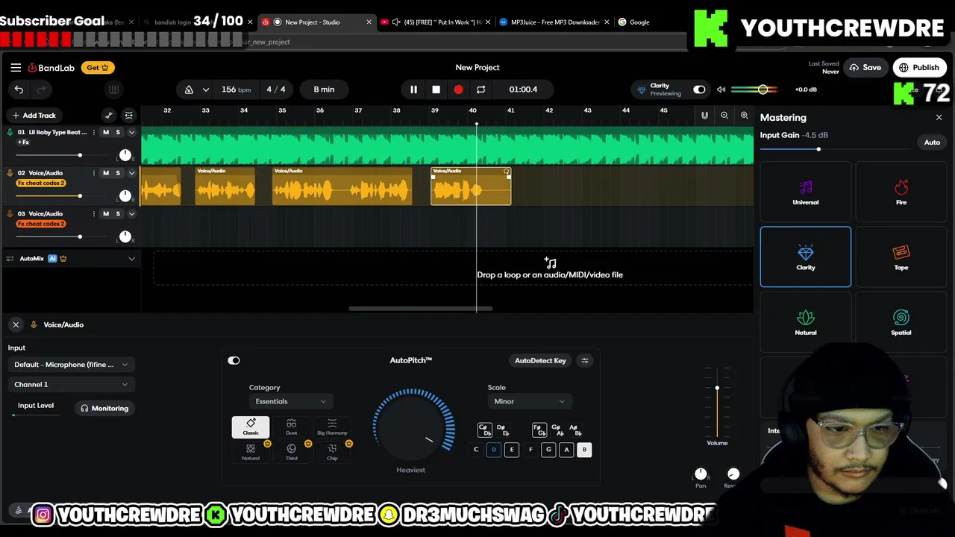The height and width of the screenshot is (537, 955).
Task: Toggle the Clarity mastering preview switch
Action: 699,89
